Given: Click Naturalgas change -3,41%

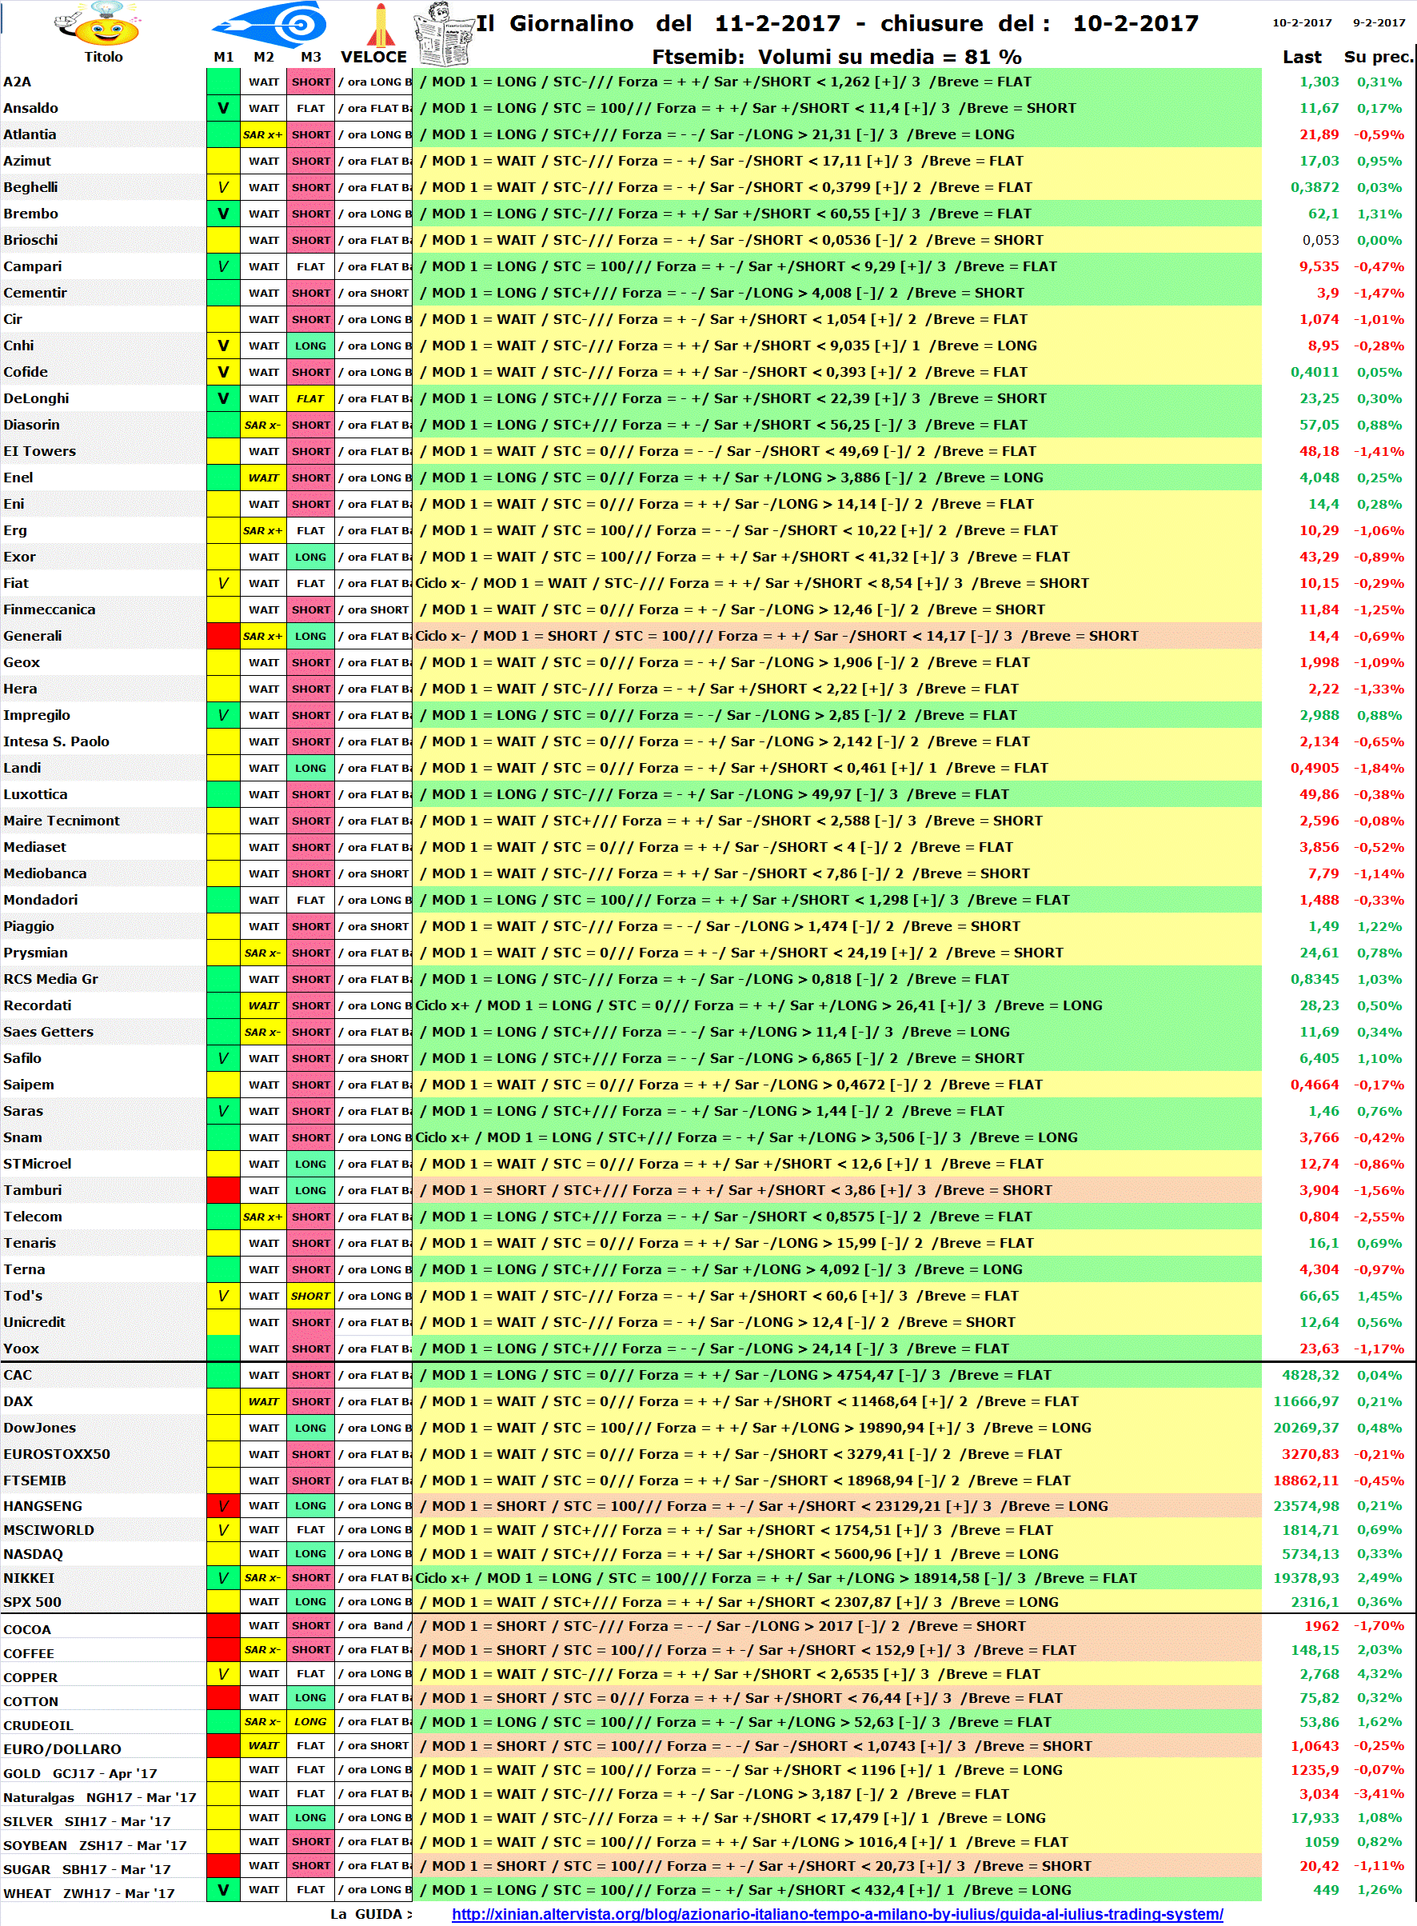Looking at the screenshot, I should tap(1379, 1794).
